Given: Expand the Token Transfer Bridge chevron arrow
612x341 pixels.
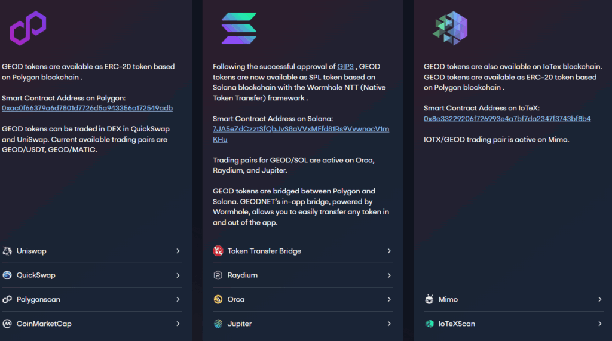Looking at the screenshot, I should point(389,251).
